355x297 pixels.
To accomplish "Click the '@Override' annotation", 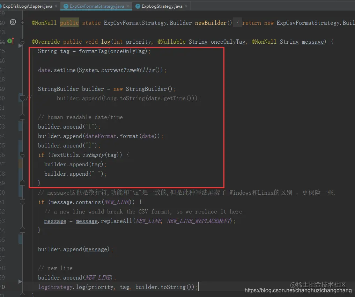I will coord(46,42).
